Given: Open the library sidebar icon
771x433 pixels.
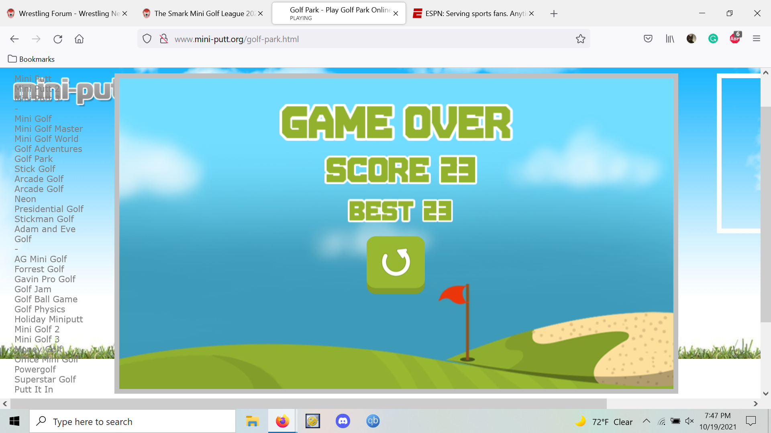Looking at the screenshot, I should [670, 39].
